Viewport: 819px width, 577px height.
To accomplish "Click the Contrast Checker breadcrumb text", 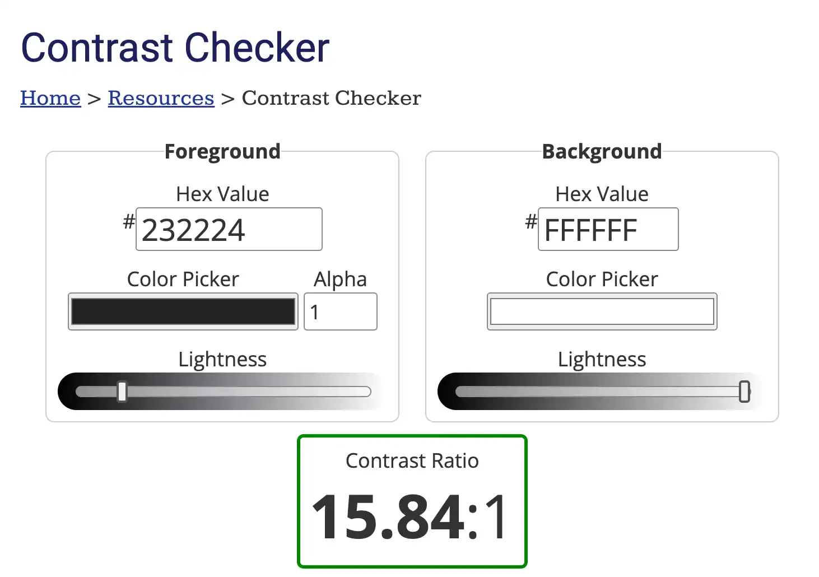I will coord(331,98).
